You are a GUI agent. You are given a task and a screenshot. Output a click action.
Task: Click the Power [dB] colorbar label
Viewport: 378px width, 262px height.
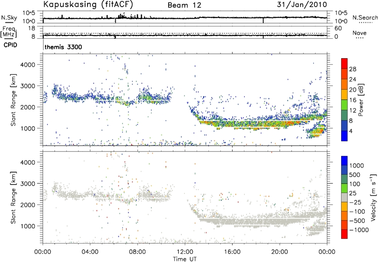(x=361, y=100)
